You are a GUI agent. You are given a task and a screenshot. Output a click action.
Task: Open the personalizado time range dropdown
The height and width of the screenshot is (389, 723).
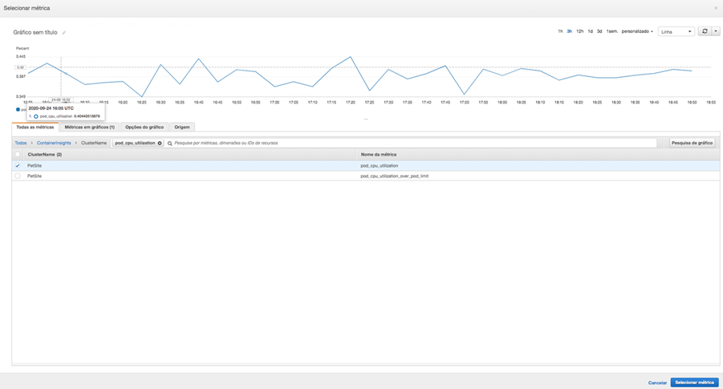coord(637,31)
